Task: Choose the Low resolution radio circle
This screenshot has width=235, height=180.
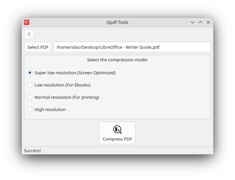Action: click(30, 85)
